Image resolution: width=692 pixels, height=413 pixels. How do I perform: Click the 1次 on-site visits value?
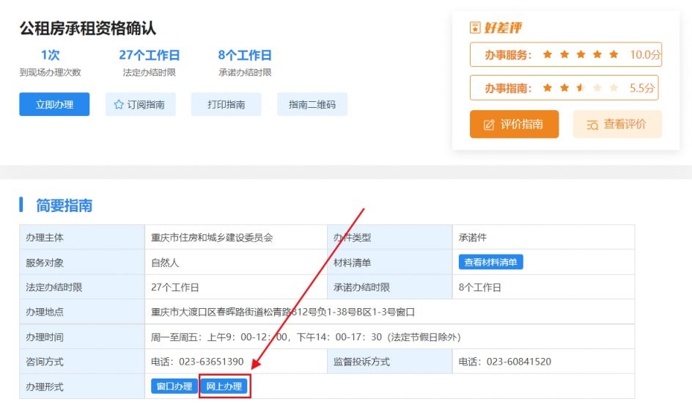pyautogui.click(x=50, y=55)
